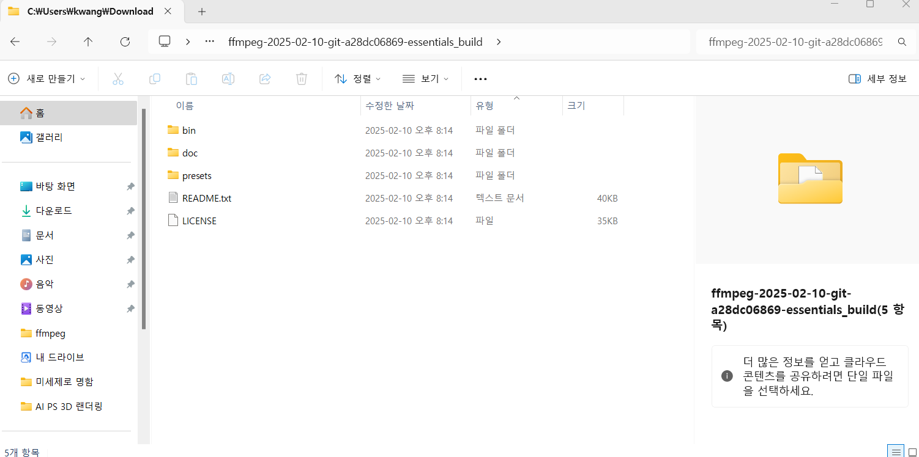919x457 pixels.
Task: Click the forward navigation arrow
Action: [x=52, y=42]
